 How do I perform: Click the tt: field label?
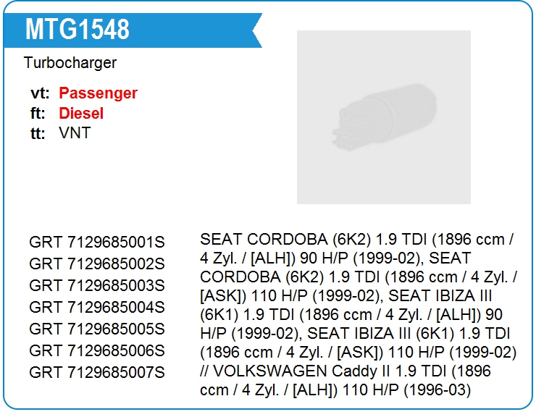[38, 133]
